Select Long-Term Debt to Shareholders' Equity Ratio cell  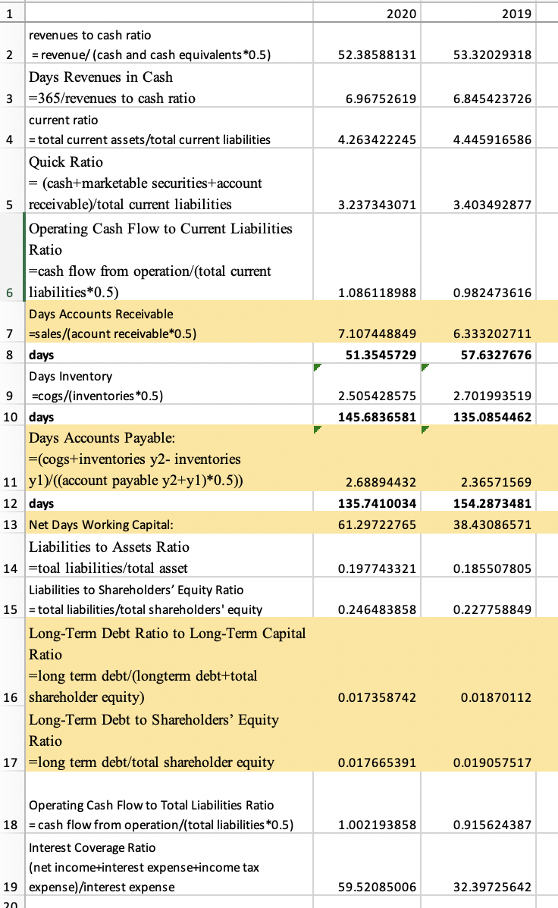tap(168, 740)
